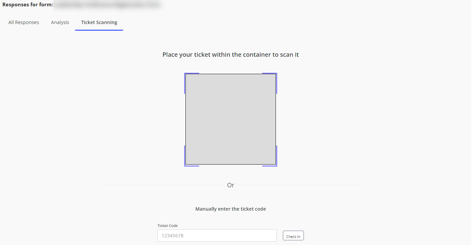Click the Ticket Code field label
The image size is (472, 245).
coord(167,225)
